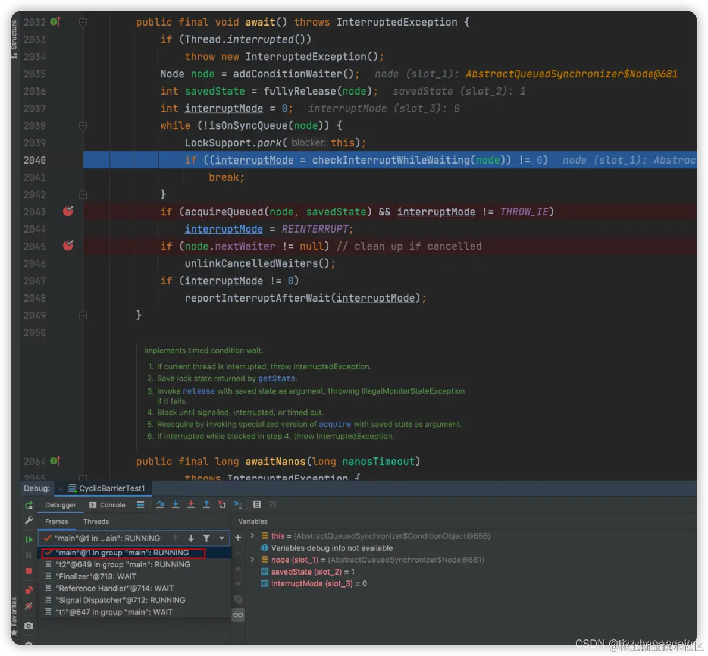Image resolution: width=708 pixels, height=656 pixels.
Task: Expand the 'this' variable node
Action: [x=252, y=536]
